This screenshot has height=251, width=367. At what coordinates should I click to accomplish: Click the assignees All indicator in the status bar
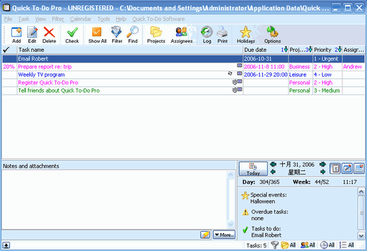click(x=308, y=245)
